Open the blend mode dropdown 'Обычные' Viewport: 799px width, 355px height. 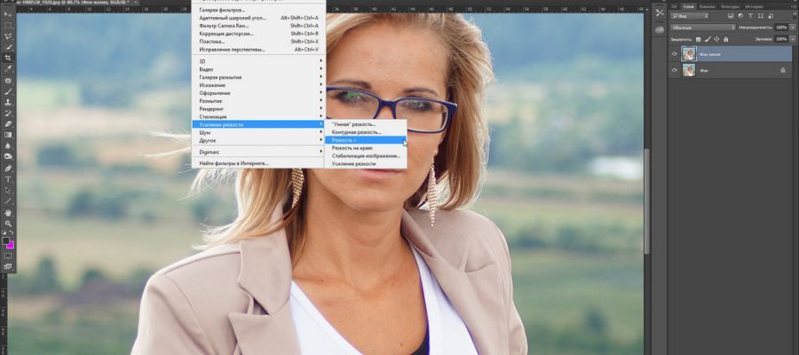(x=700, y=28)
